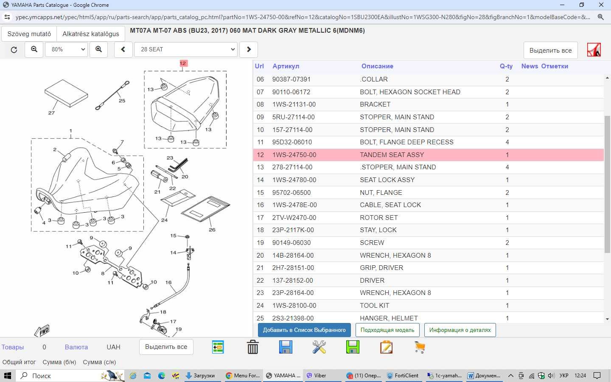Click the site information icon in address bar
Image resolution: width=611 pixels, height=382 pixels.
pyautogui.click(x=7, y=17)
